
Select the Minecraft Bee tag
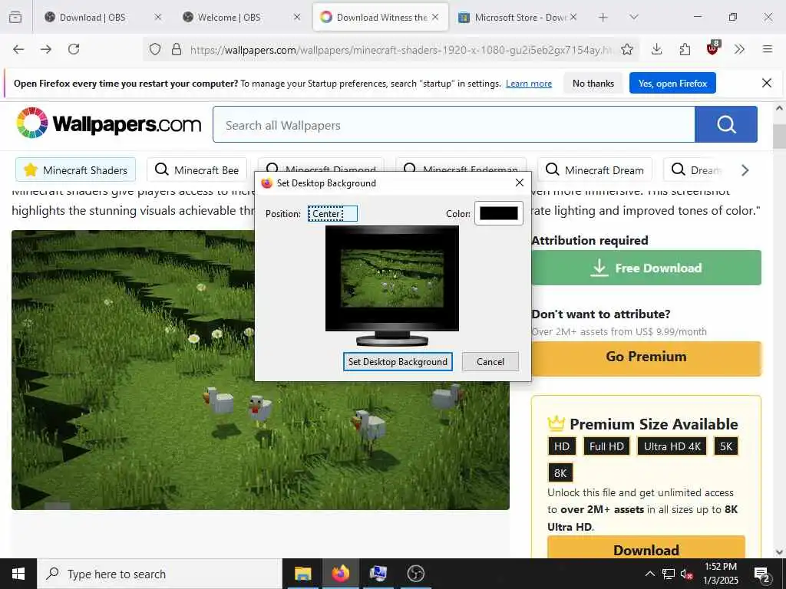click(196, 169)
